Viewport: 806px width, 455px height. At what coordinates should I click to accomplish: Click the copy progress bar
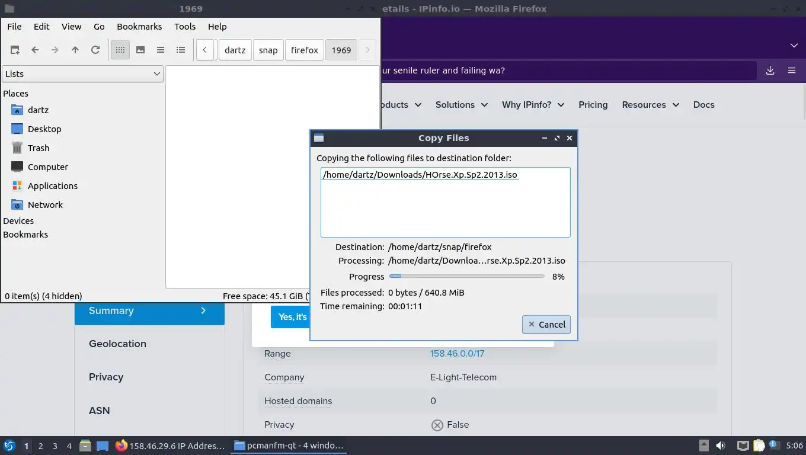click(x=466, y=276)
